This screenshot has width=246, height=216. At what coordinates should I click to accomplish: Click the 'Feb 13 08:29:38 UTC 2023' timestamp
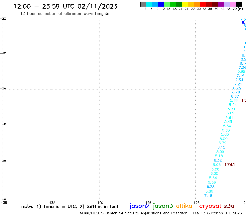(x=217, y=213)
